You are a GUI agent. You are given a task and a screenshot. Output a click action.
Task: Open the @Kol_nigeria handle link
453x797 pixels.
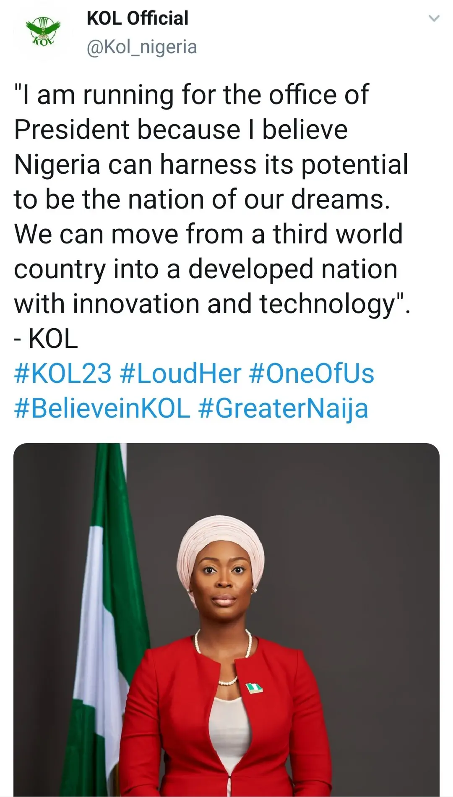(141, 47)
